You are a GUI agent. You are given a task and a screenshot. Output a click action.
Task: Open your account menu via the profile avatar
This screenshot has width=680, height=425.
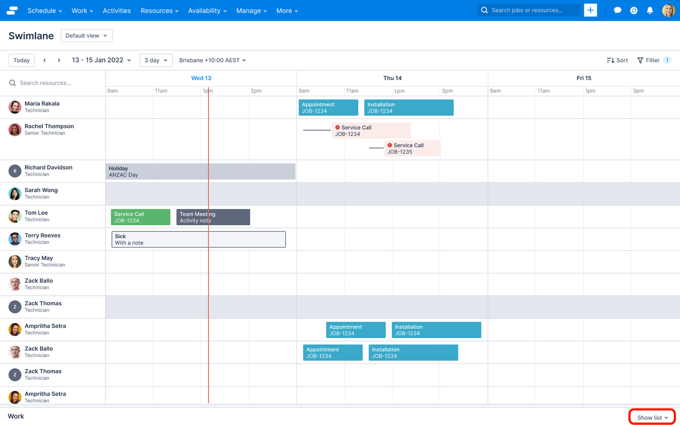668,10
